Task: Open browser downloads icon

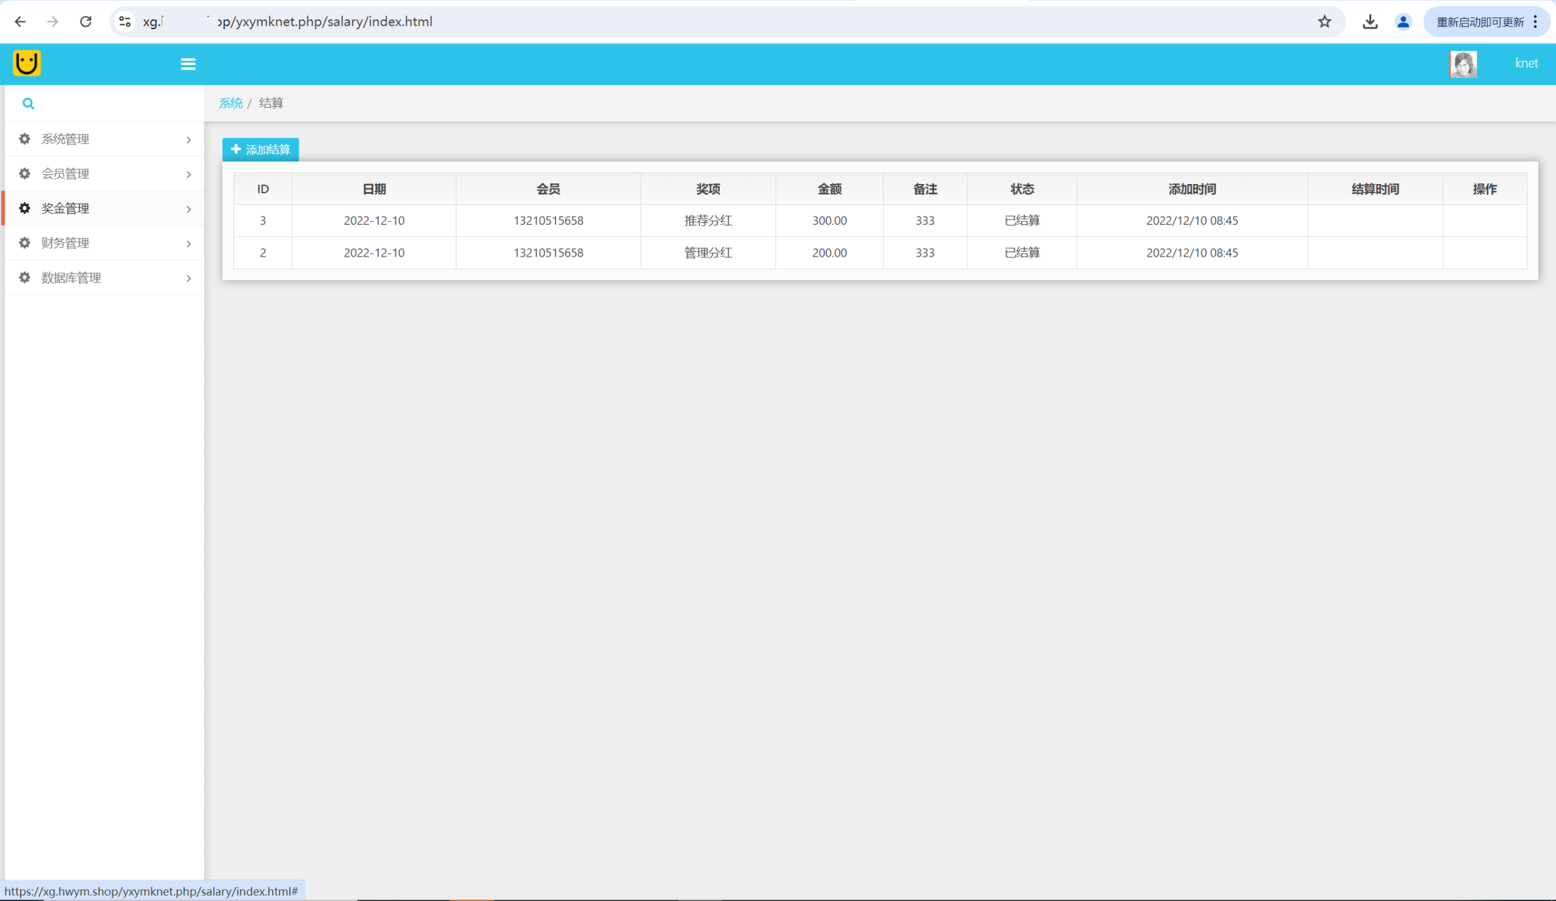Action: pos(1370,22)
